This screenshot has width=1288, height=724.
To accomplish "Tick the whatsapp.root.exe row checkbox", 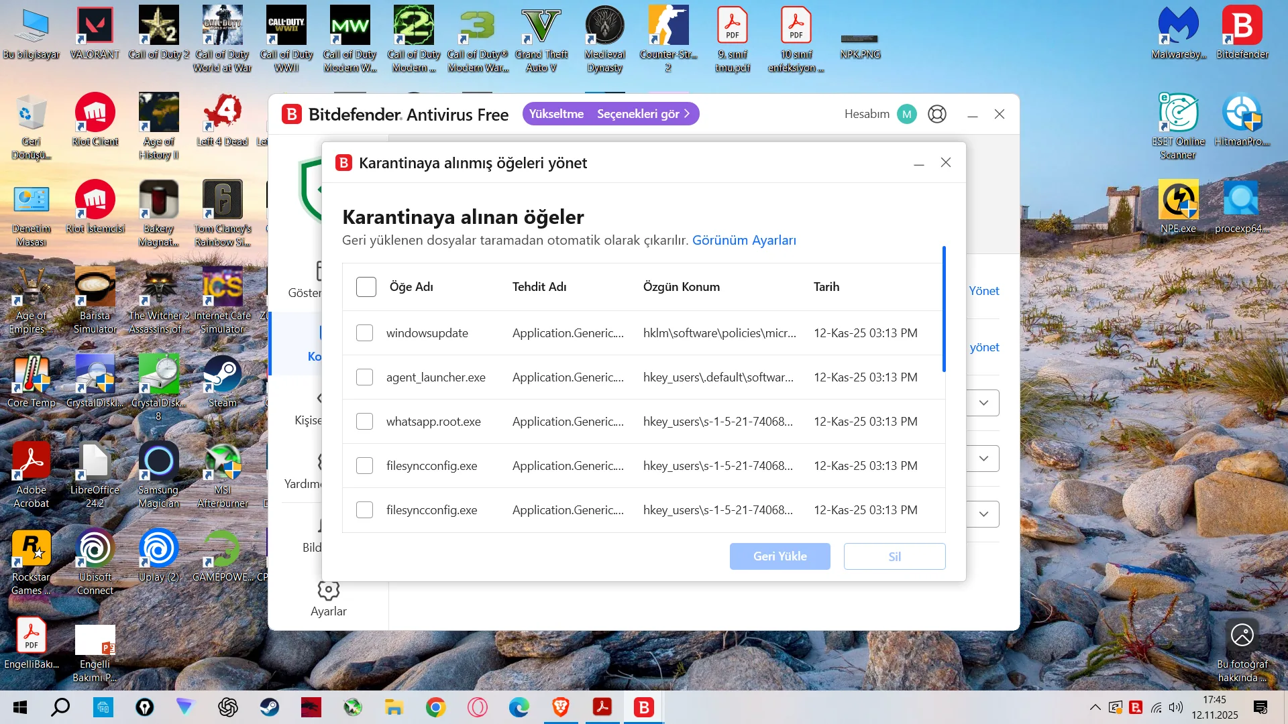I will pos(364,422).
